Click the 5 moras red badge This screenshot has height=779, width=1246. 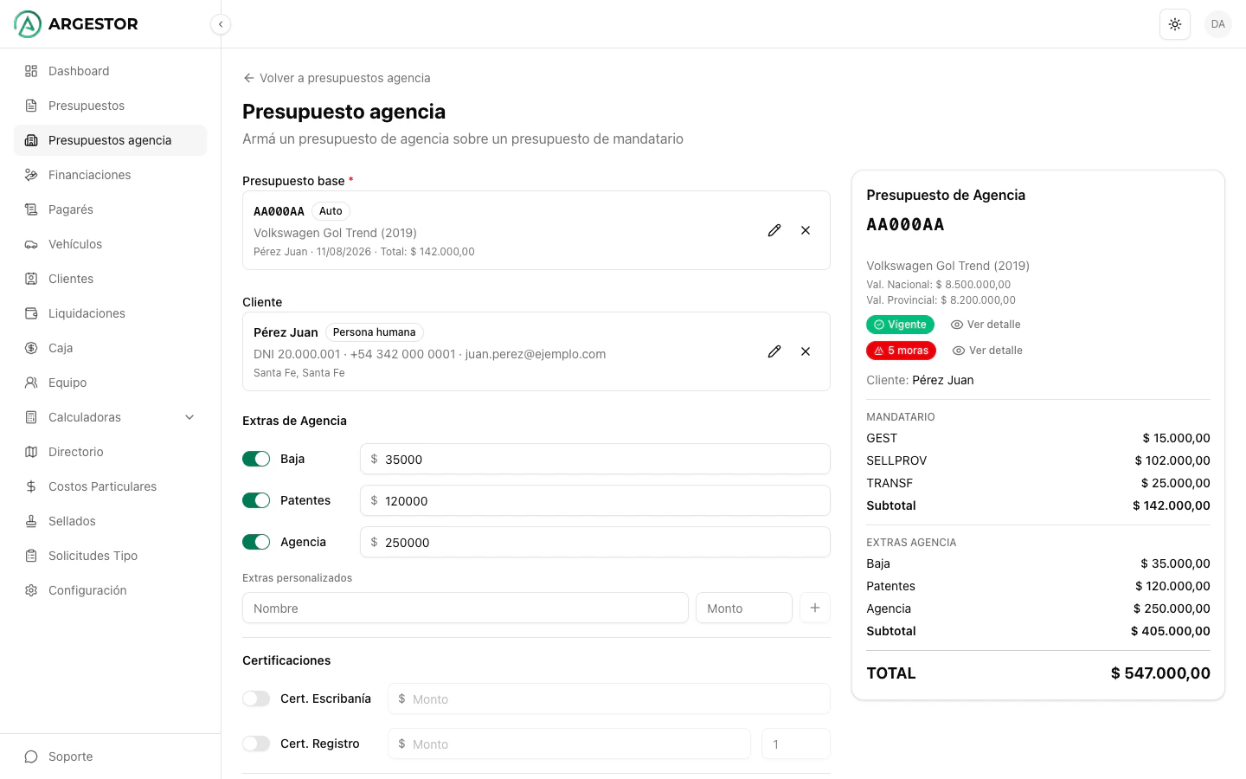tap(901, 351)
